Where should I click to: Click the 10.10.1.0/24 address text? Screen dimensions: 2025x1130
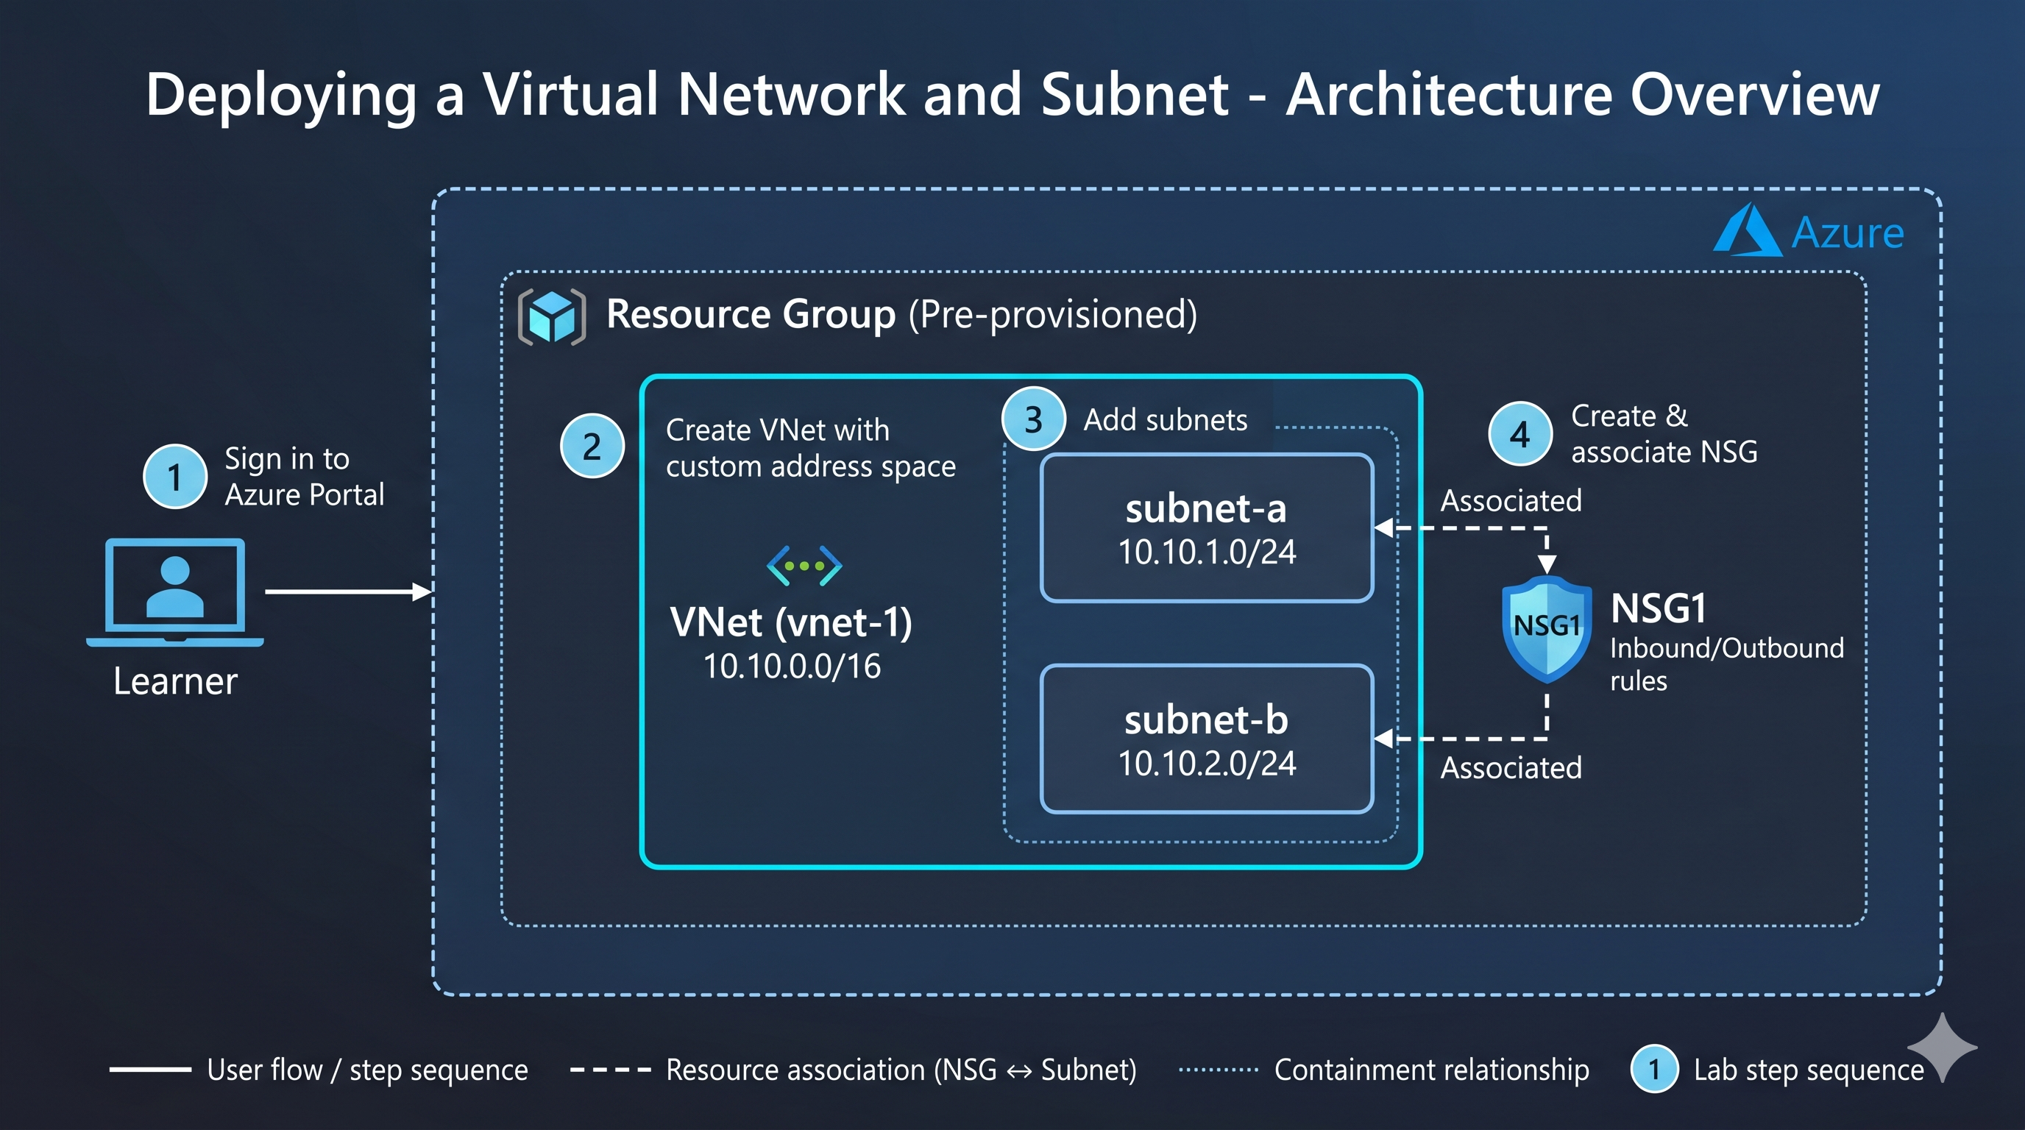tap(1207, 552)
